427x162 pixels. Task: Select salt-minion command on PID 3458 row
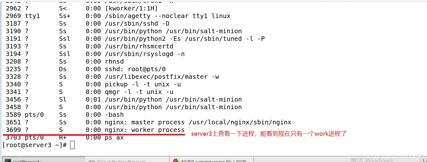point(173,107)
